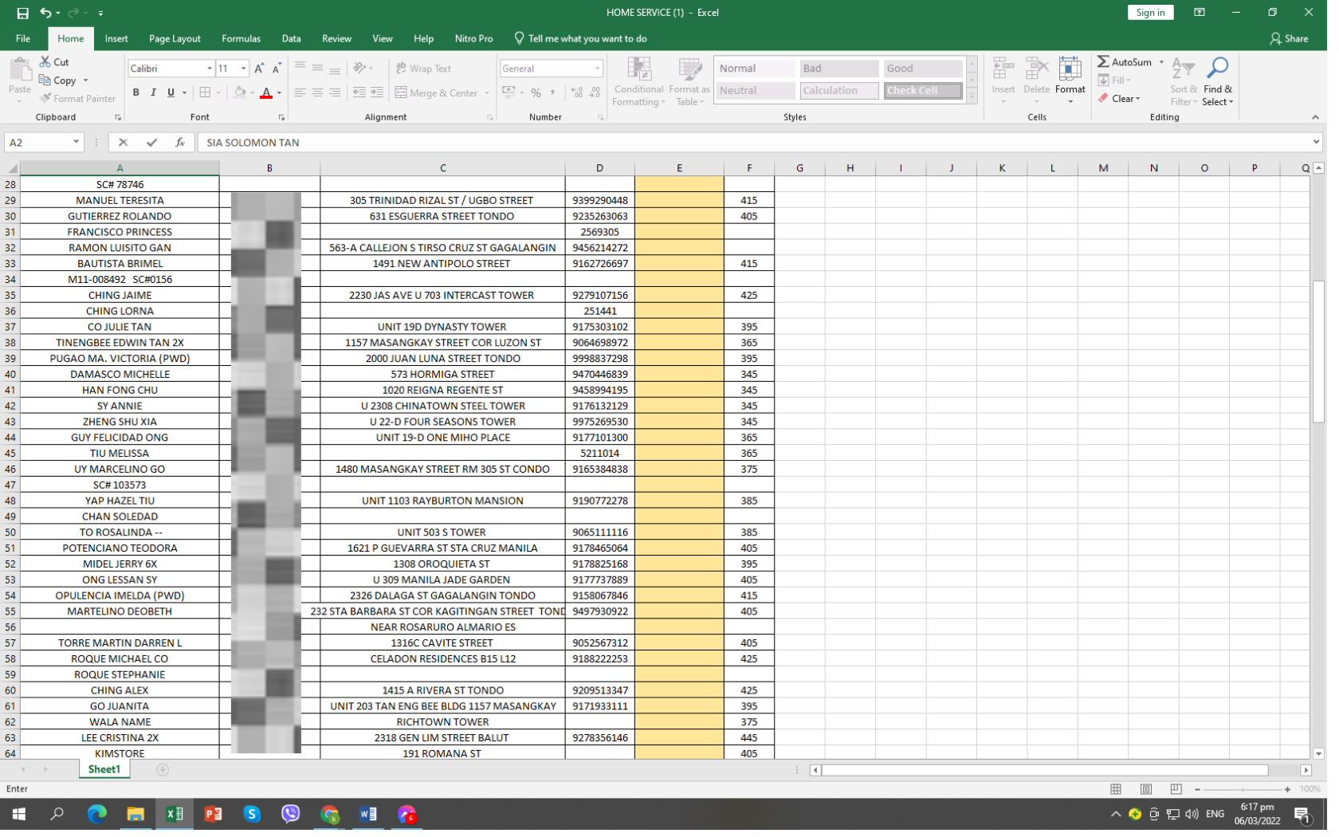
Task: Expand the Name Box dropdown arrow
Action: point(76,143)
